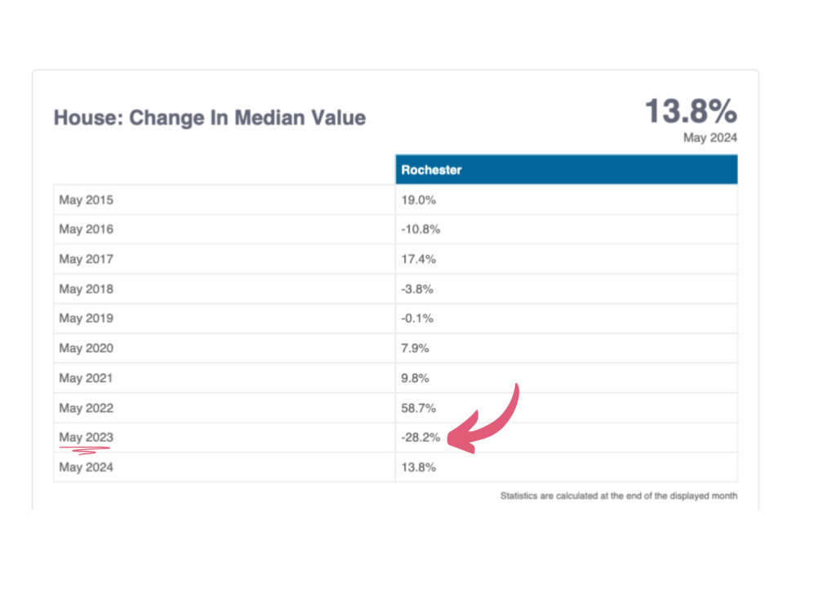Click the Rochester column header

pos(432,170)
